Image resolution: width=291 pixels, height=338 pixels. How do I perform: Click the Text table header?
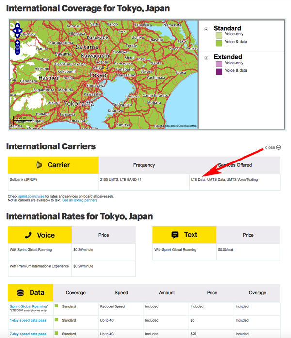pos(184,235)
